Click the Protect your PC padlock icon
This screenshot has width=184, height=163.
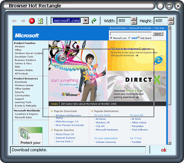coord(25,134)
